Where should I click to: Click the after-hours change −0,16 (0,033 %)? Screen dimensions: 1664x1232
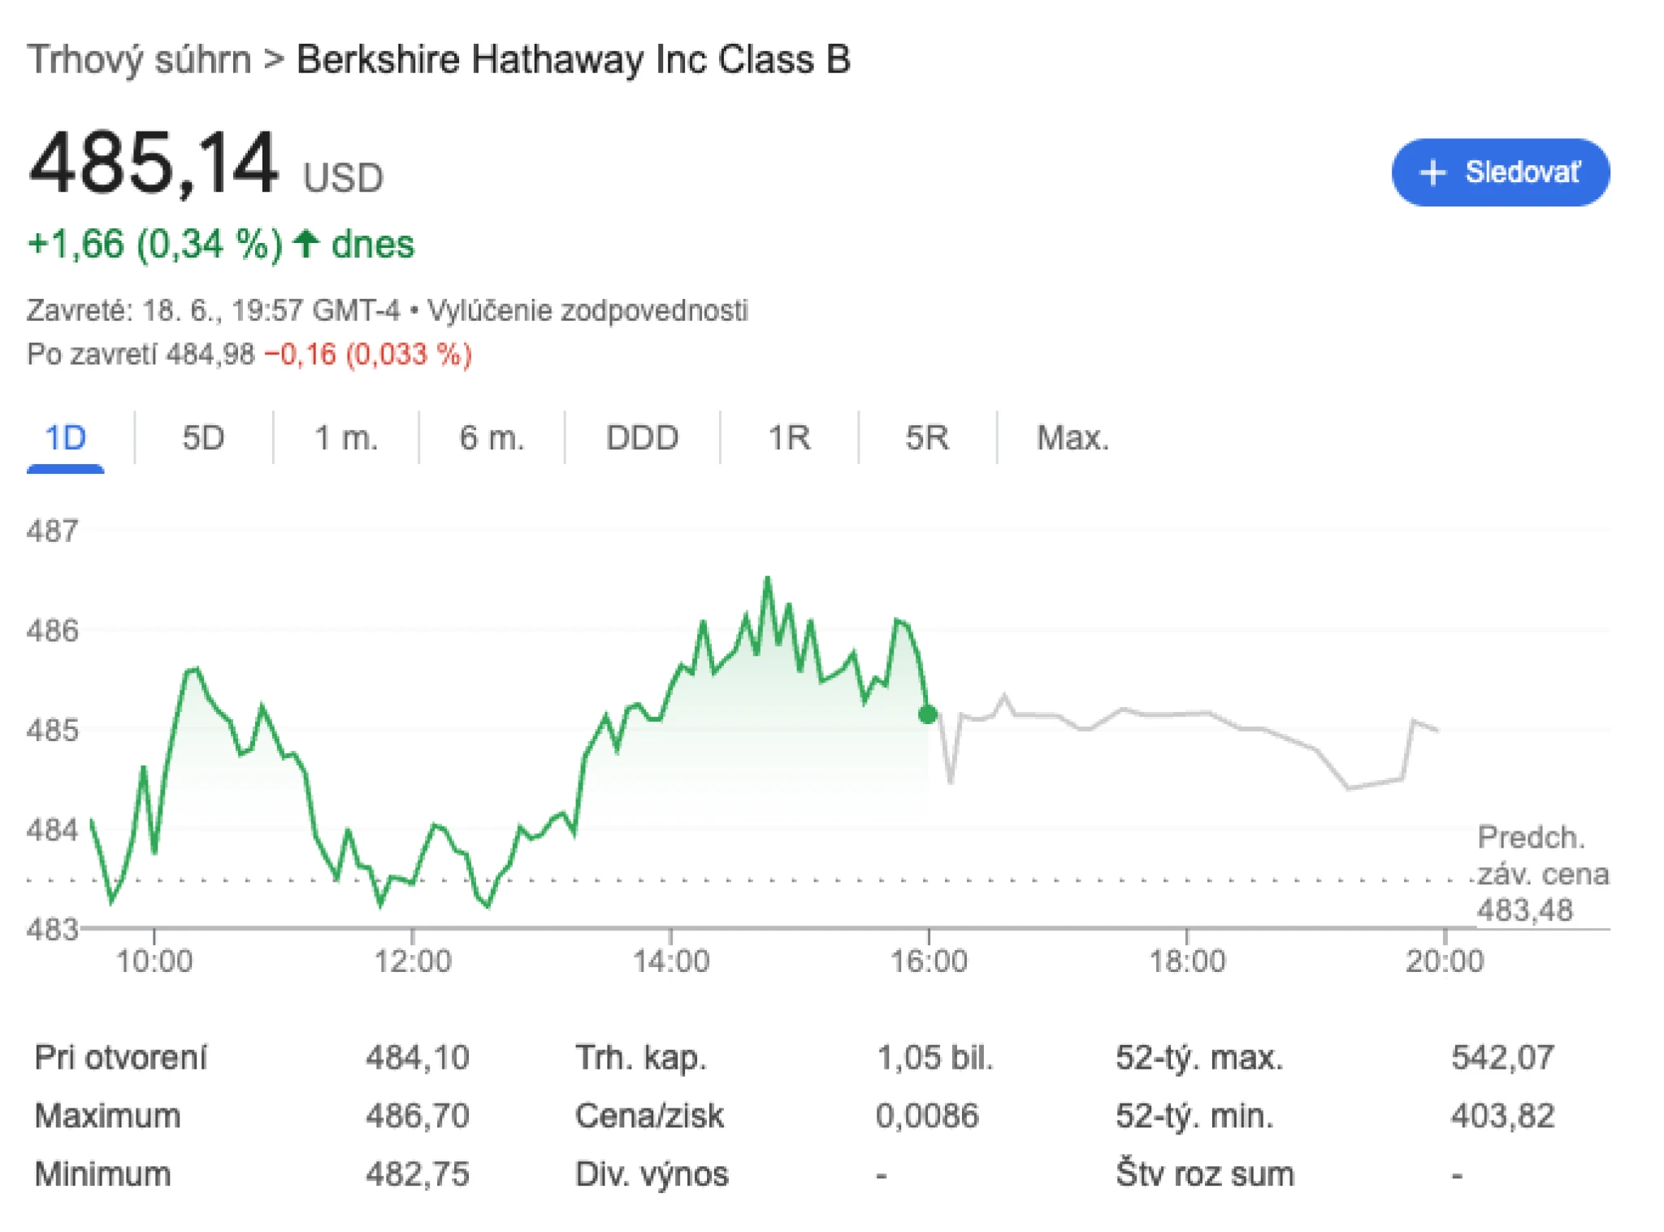tap(368, 355)
